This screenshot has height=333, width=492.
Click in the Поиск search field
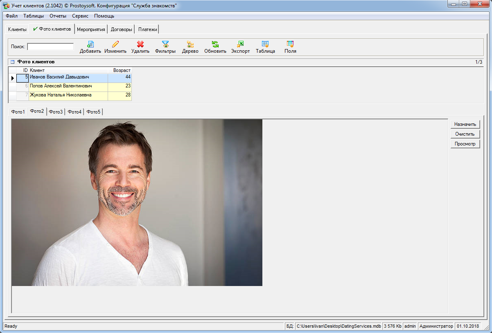pos(50,47)
